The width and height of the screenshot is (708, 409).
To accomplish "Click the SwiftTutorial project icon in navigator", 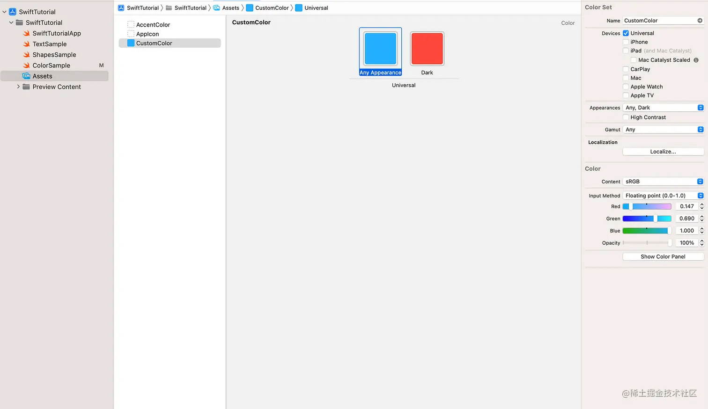I will click(13, 12).
